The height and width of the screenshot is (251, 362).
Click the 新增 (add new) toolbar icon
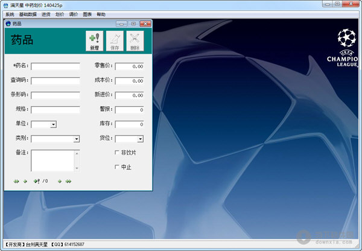[95, 41]
